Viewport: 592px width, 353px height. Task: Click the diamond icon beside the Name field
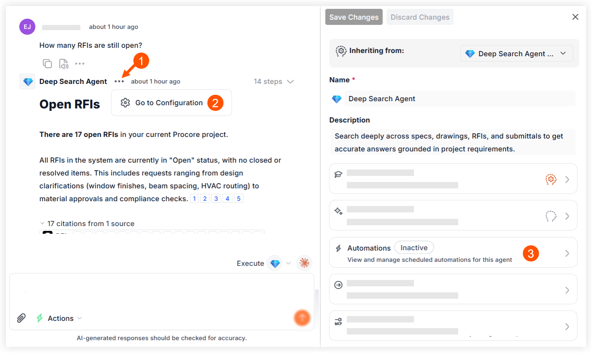pos(336,99)
